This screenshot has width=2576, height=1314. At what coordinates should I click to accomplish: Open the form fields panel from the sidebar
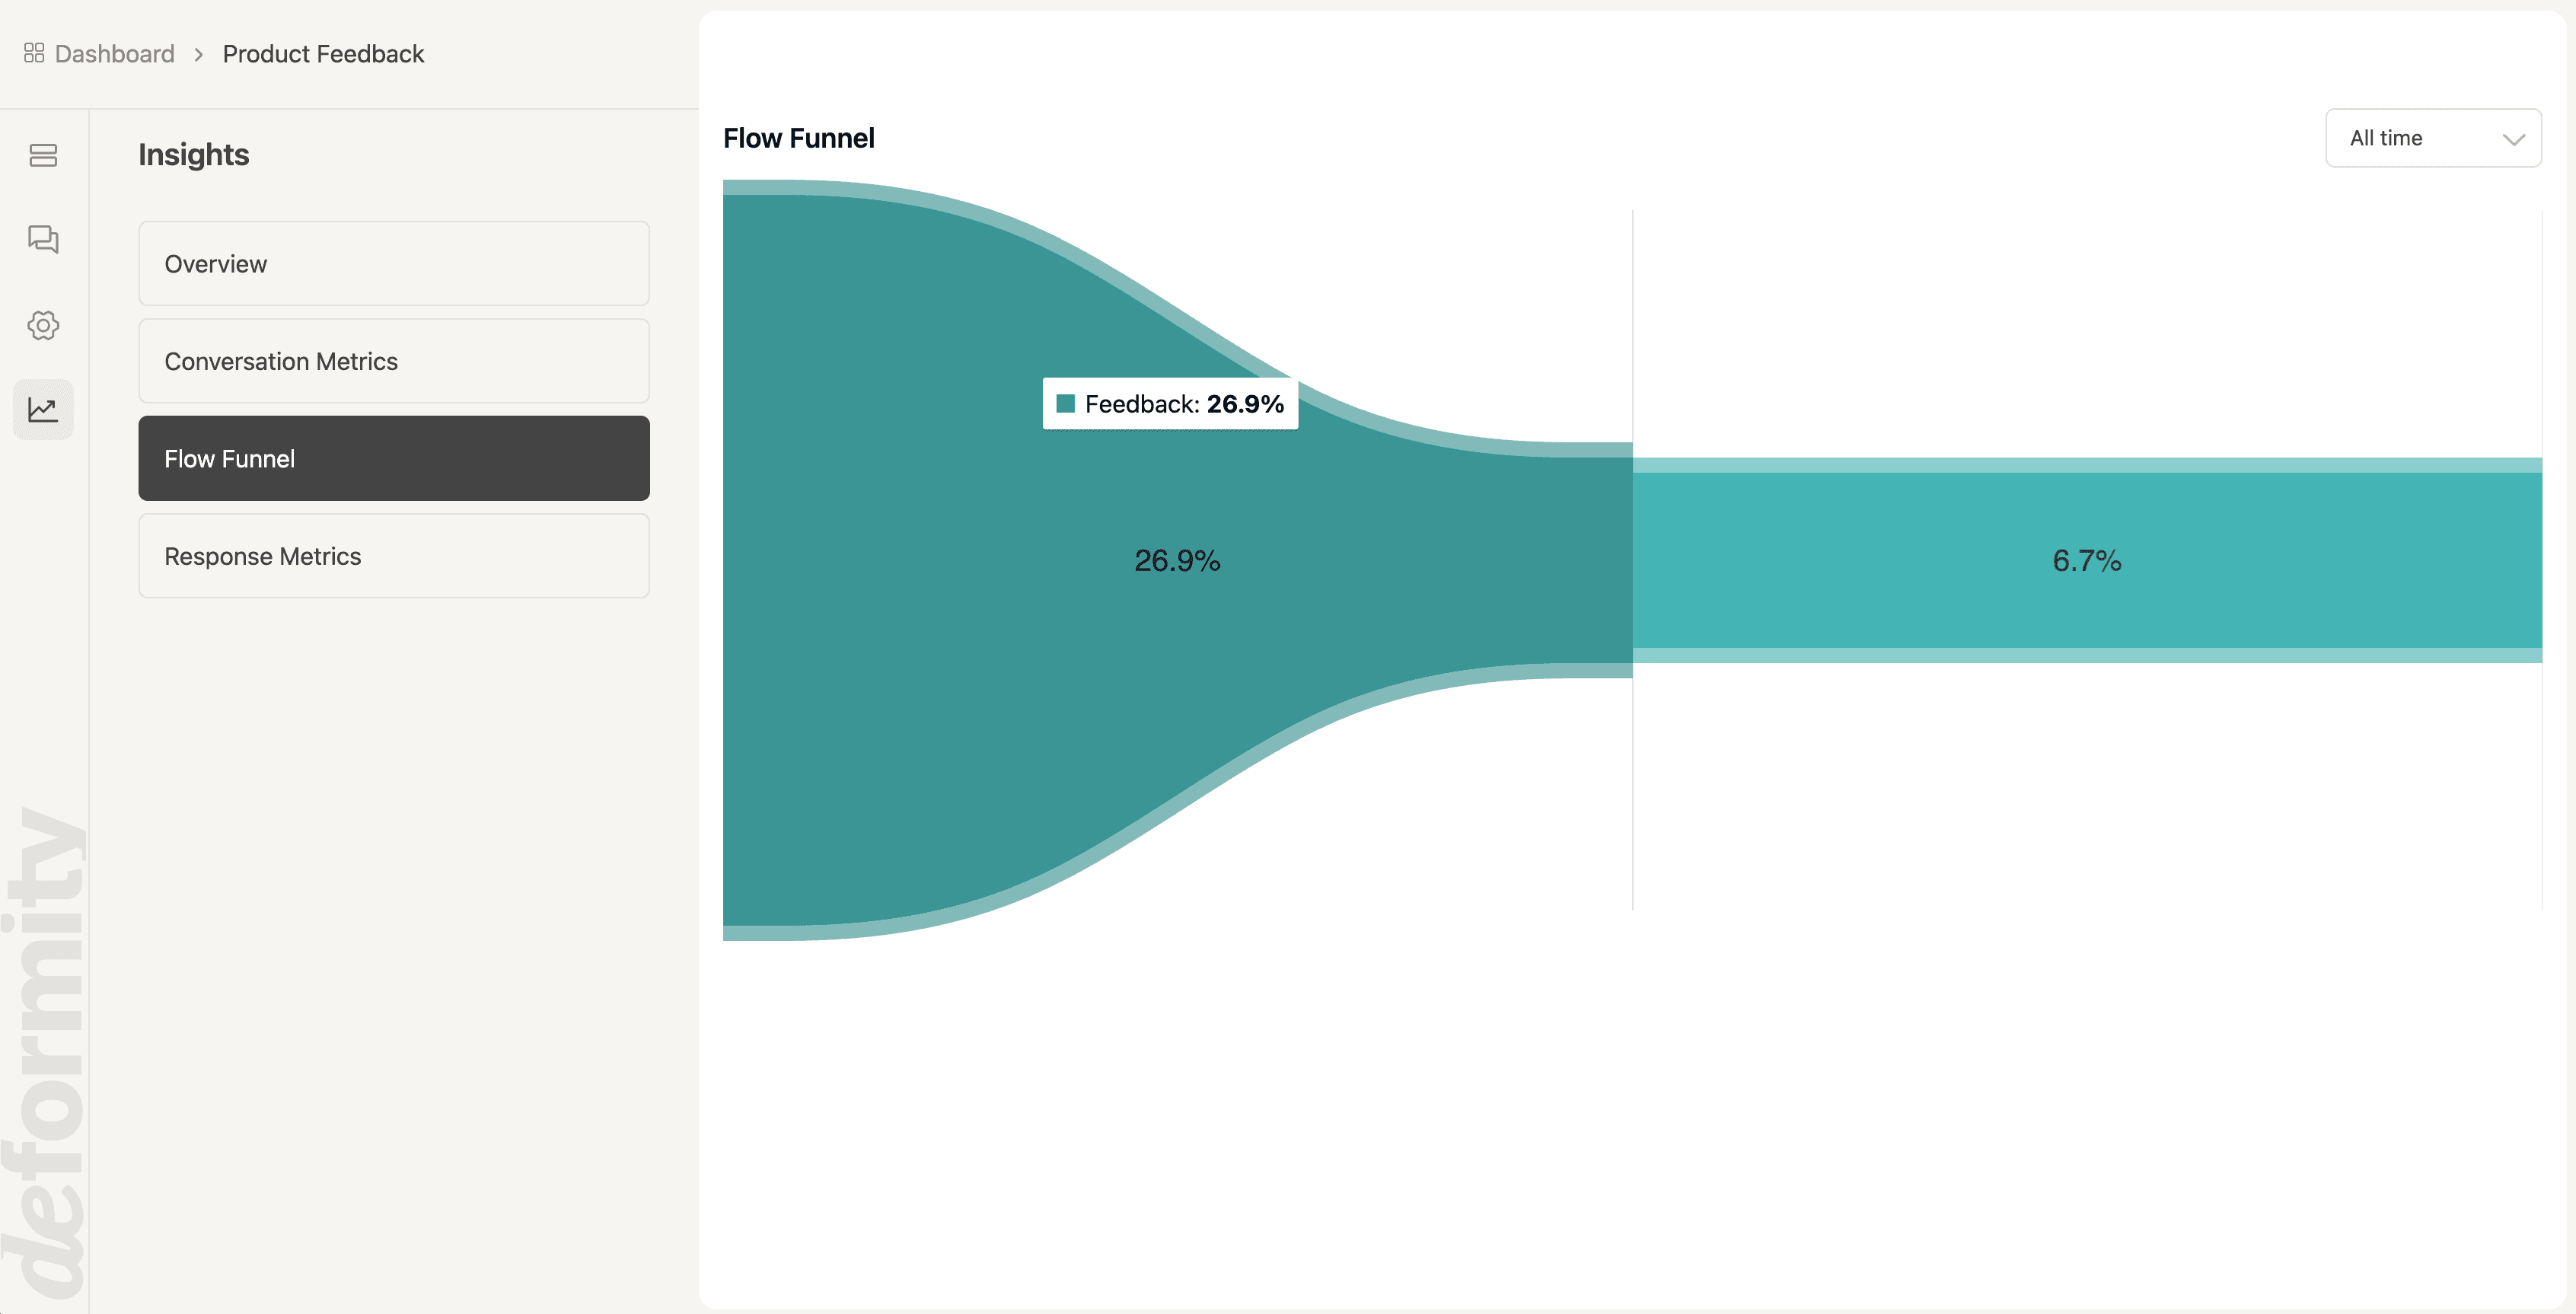(43, 155)
